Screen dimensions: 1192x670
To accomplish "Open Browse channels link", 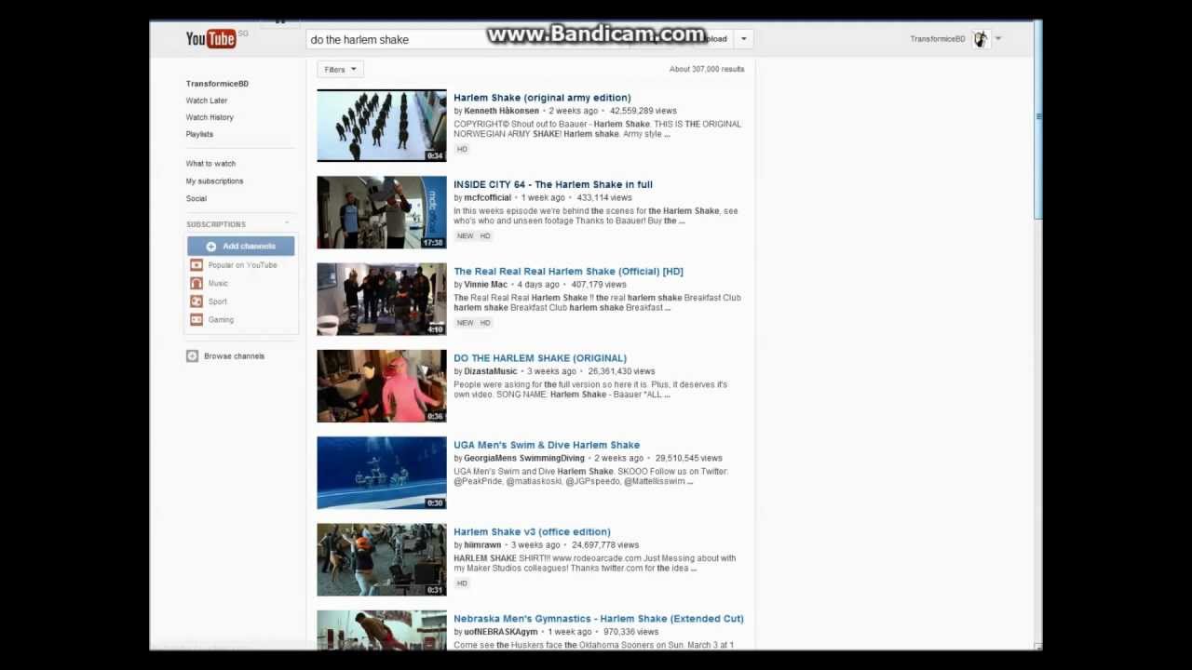I will point(234,356).
